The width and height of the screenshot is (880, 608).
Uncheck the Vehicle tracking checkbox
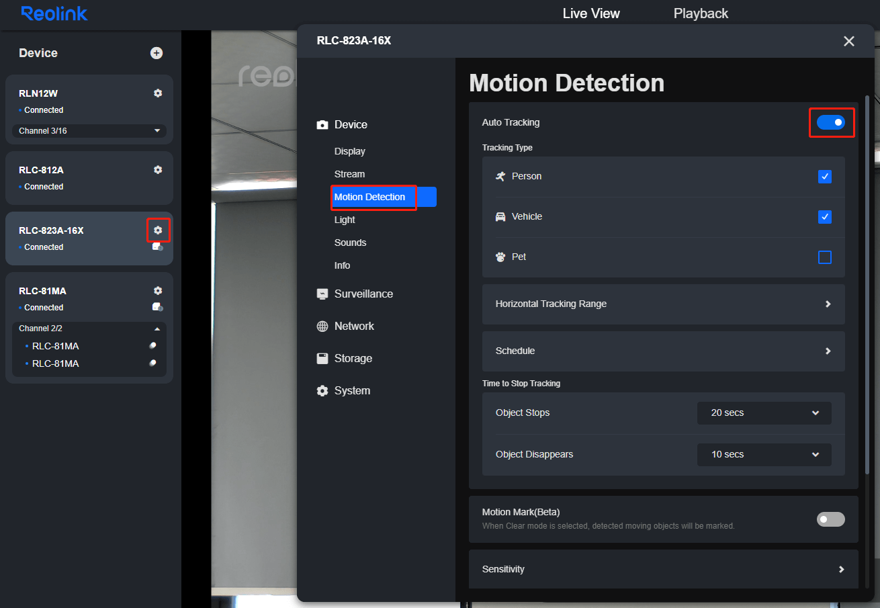click(x=825, y=217)
